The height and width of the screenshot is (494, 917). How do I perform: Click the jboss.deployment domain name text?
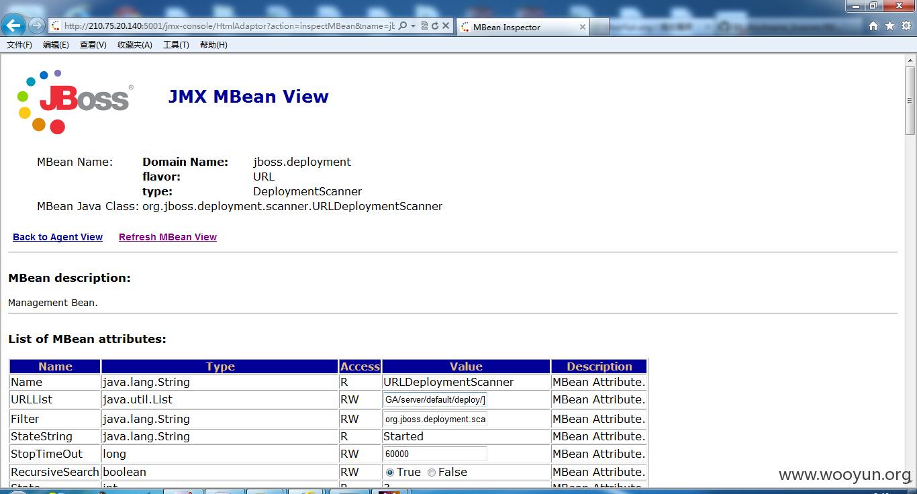pyautogui.click(x=302, y=162)
